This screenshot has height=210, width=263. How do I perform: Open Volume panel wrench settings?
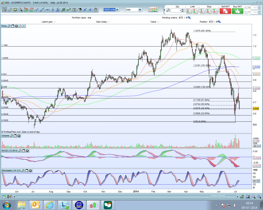pyautogui.click(x=11, y=136)
